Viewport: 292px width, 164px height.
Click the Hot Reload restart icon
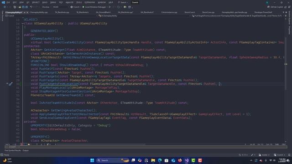pos(119,7)
